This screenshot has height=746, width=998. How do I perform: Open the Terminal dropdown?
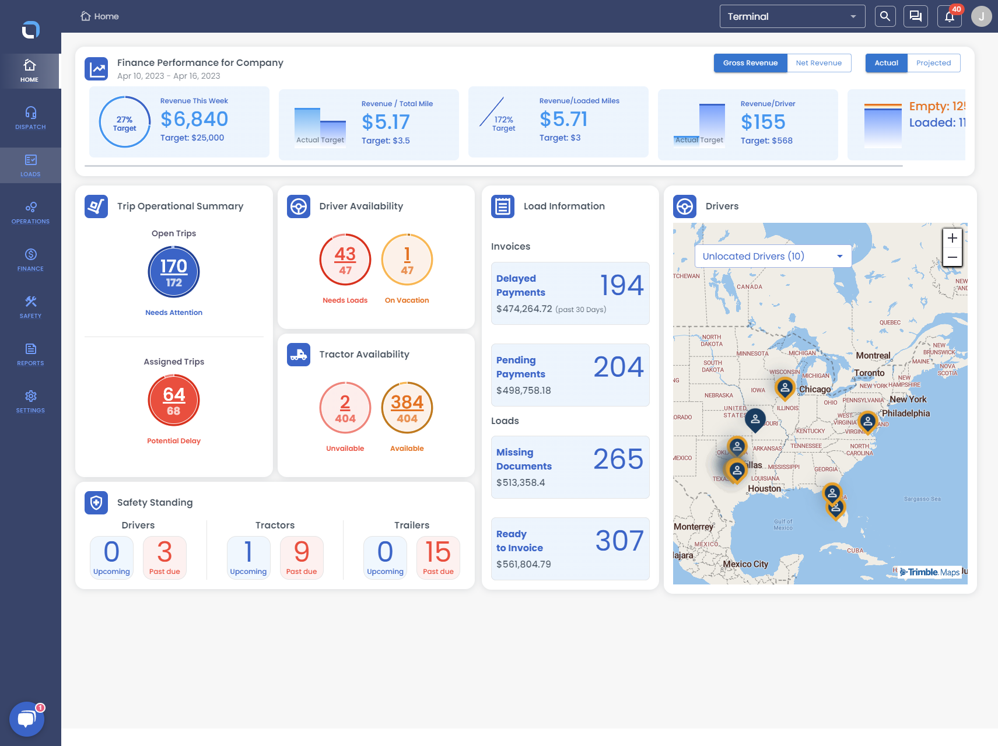(792, 16)
